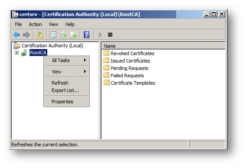Maximize the certsrv window
Screen dimensions: 246x168
point(214,14)
